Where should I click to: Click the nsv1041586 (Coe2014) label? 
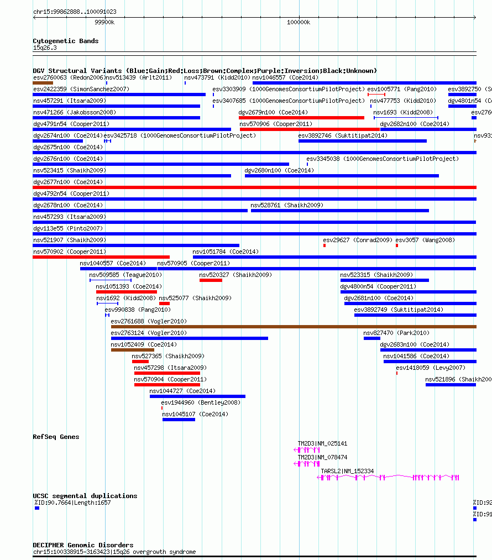click(416, 356)
